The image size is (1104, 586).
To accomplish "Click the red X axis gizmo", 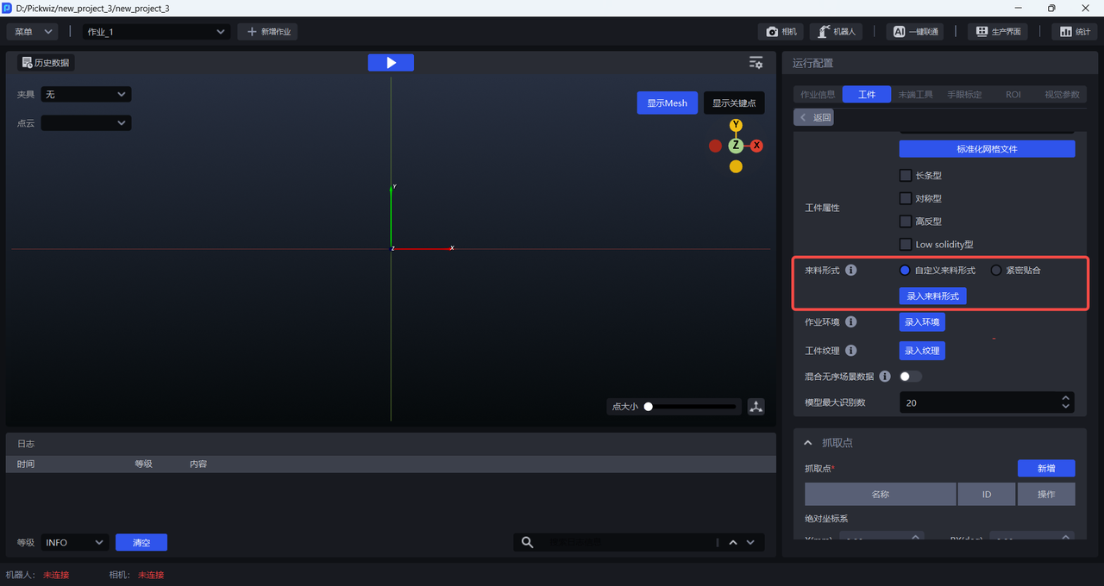I will pyautogui.click(x=756, y=146).
